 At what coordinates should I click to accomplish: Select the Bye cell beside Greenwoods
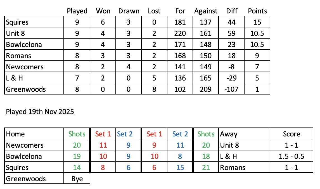(x=77, y=179)
